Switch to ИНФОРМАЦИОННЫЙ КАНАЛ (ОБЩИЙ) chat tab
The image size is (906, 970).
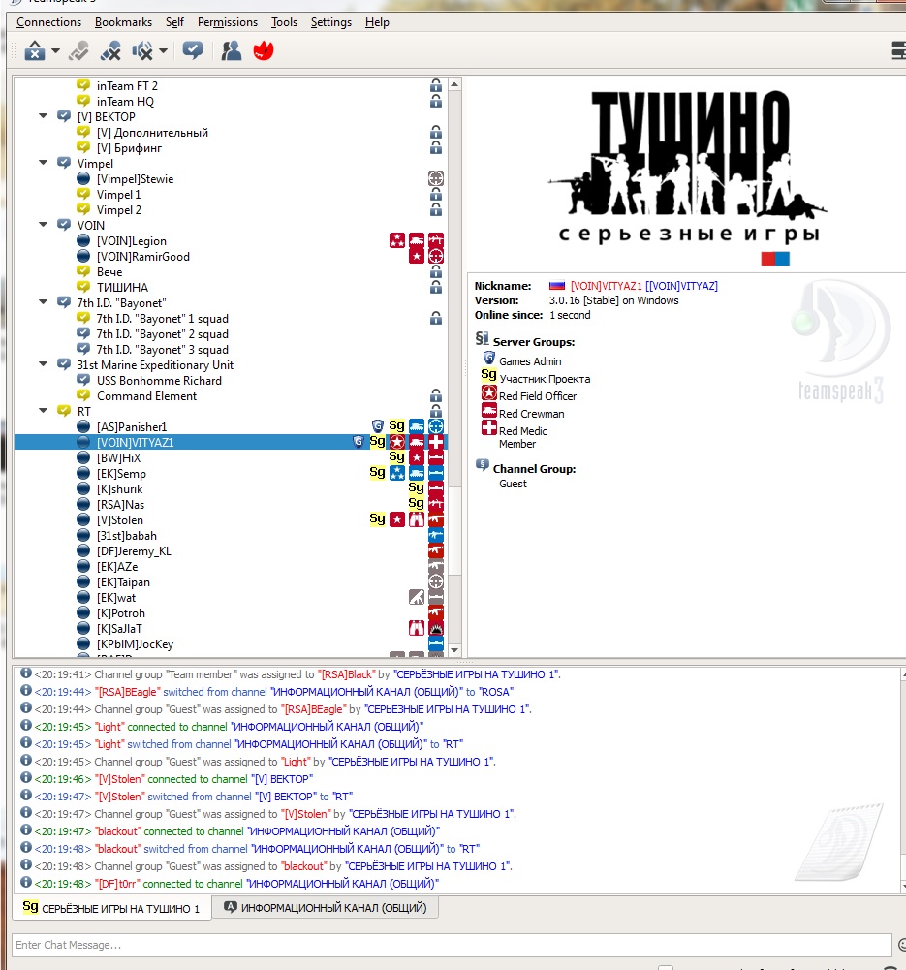click(x=326, y=908)
